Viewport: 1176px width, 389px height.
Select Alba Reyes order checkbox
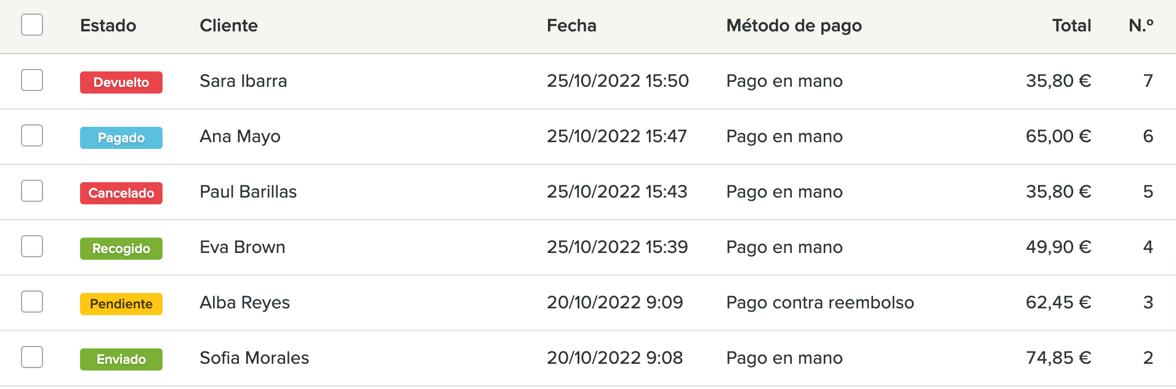pyautogui.click(x=32, y=302)
